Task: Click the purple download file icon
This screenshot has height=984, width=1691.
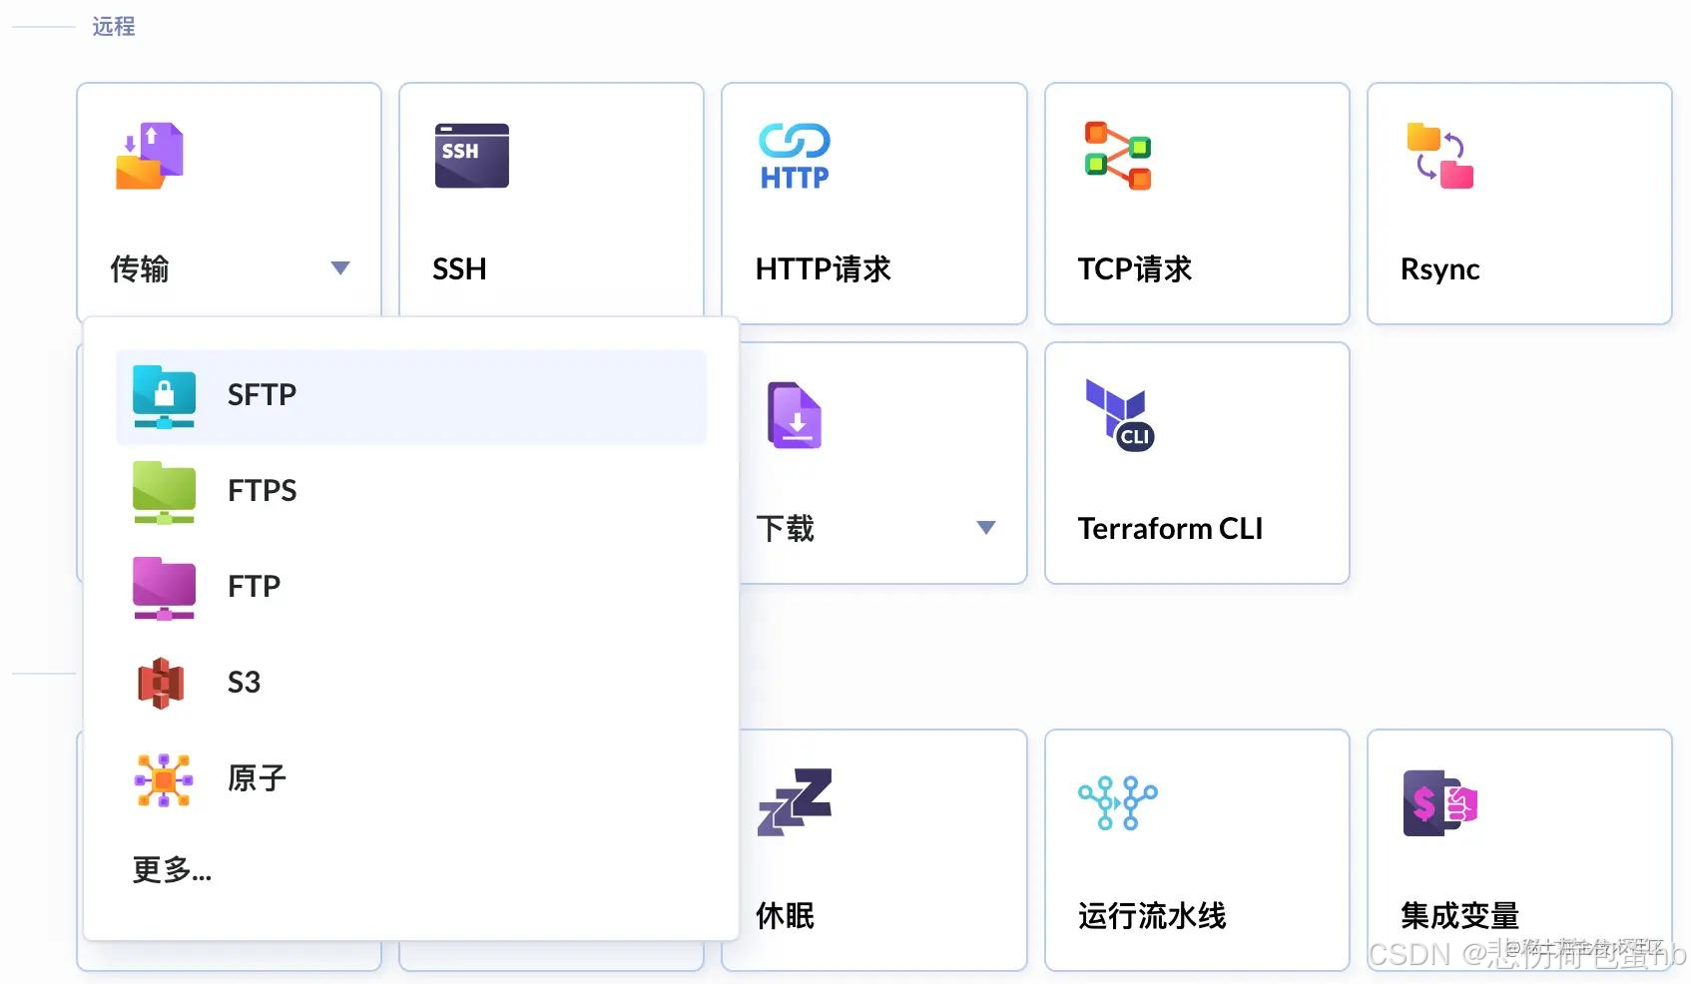Action: pyautogui.click(x=795, y=415)
